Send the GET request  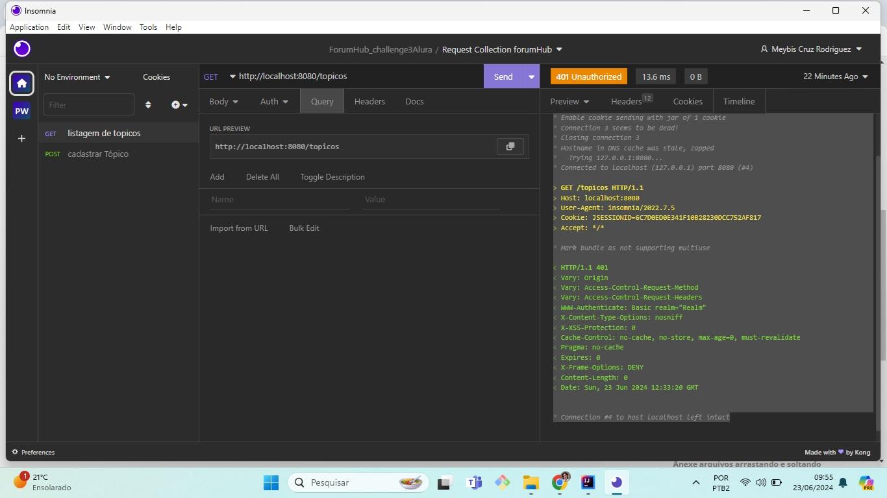click(x=503, y=77)
